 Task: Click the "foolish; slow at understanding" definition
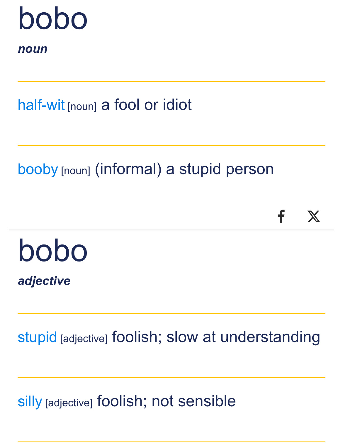click(x=216, y=337)
